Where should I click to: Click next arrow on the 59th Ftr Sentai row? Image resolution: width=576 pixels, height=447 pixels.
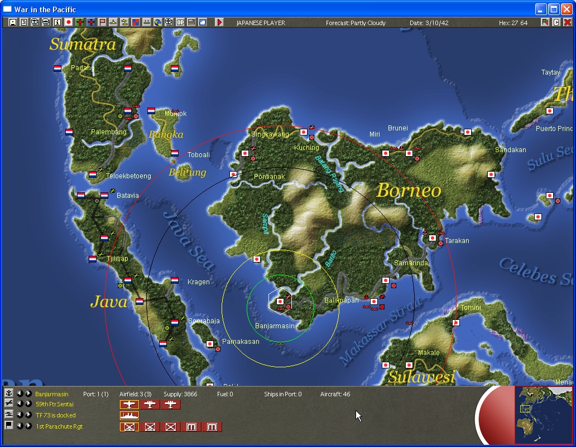(x=28, y=404)
